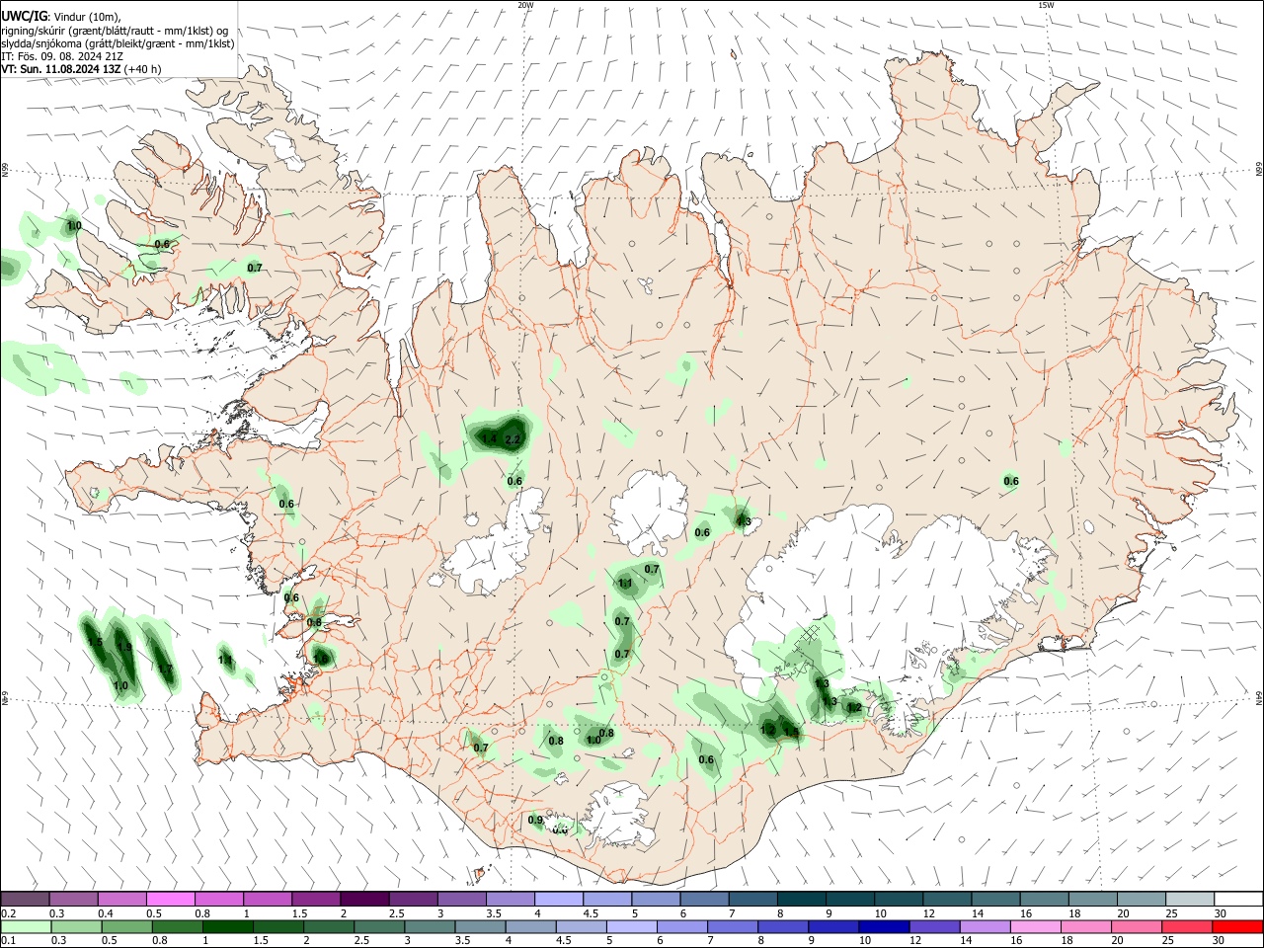Select the navy 10–12 swatch in lower legend row

click(x=882, y=927)
